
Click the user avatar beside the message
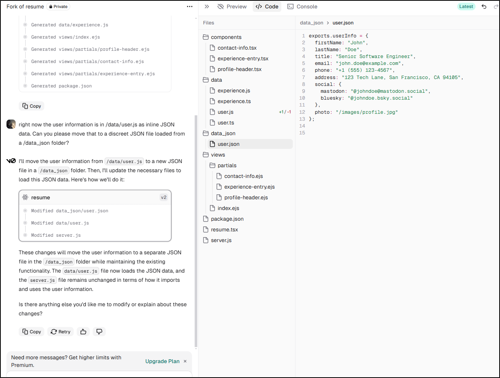tap(11, 124)
